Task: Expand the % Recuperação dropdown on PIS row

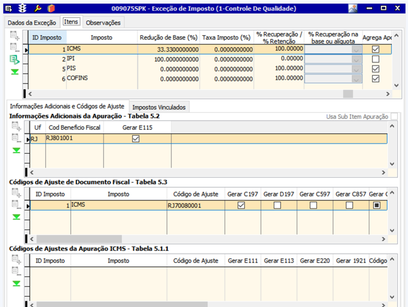Action: coord(357,69)
